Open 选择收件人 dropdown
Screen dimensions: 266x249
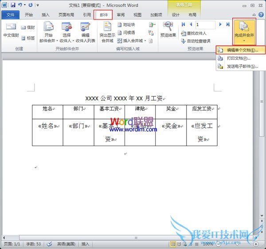pyautogui.click(x=67, y=32)
